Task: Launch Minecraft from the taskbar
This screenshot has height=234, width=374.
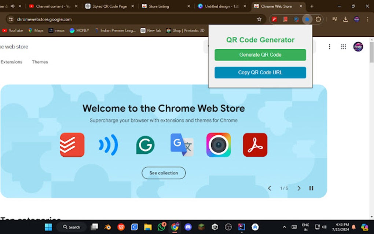Action: tap(202, 227)
